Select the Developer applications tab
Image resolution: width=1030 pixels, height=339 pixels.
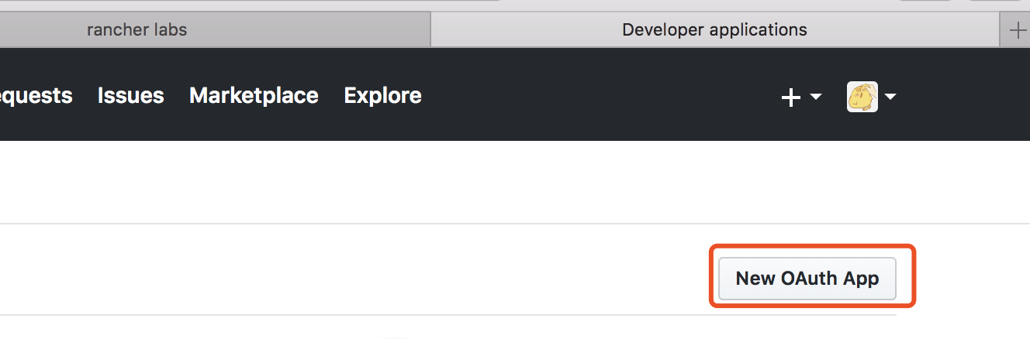point(714,30)
